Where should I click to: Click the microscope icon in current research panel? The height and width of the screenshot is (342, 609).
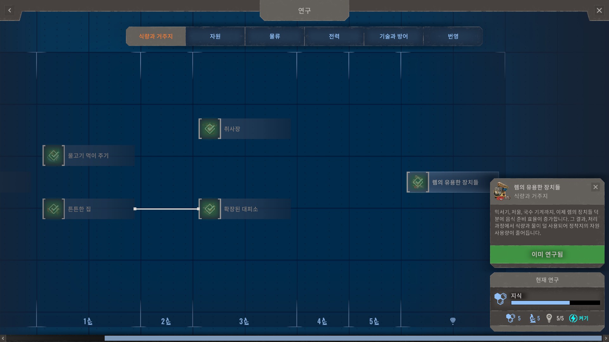(533, 318)
